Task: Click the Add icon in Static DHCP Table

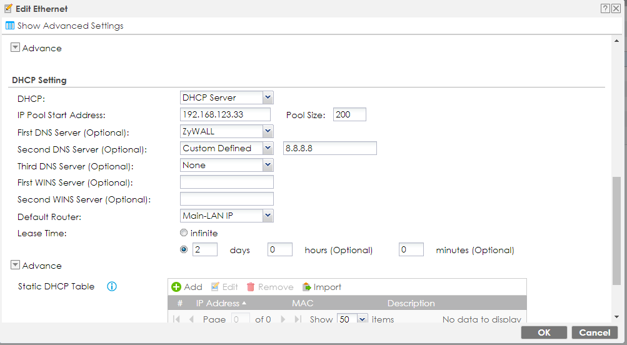Action: 177,287
